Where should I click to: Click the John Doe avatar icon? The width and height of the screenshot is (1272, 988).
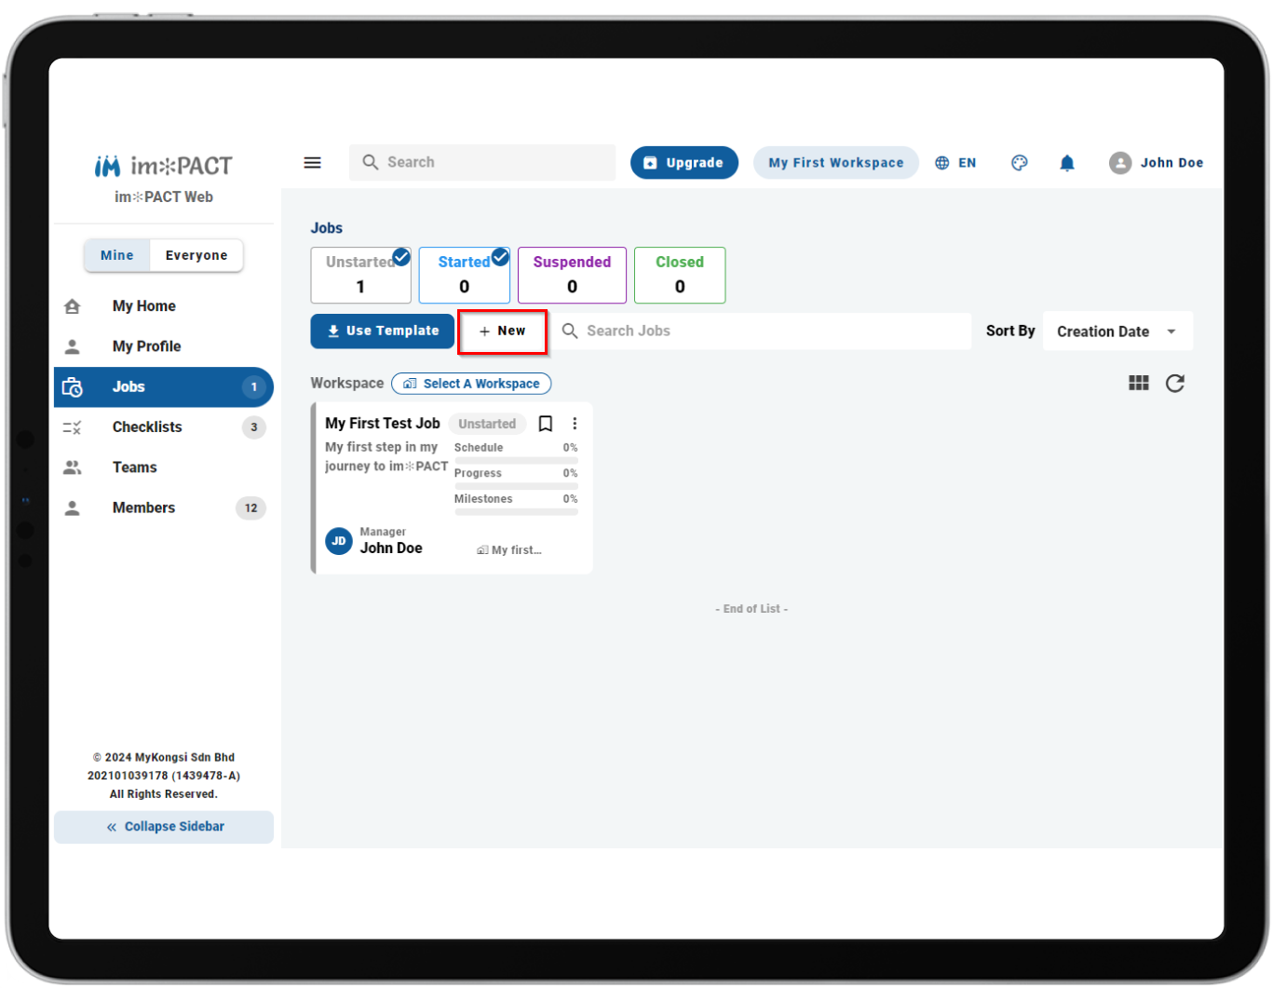pyautogui.click(x=1120, y=163)
